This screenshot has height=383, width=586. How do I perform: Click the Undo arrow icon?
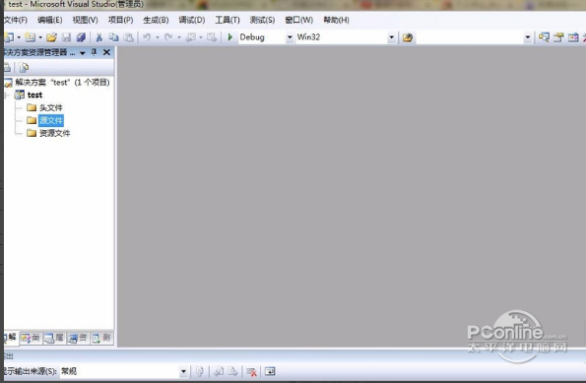[147, 37]
